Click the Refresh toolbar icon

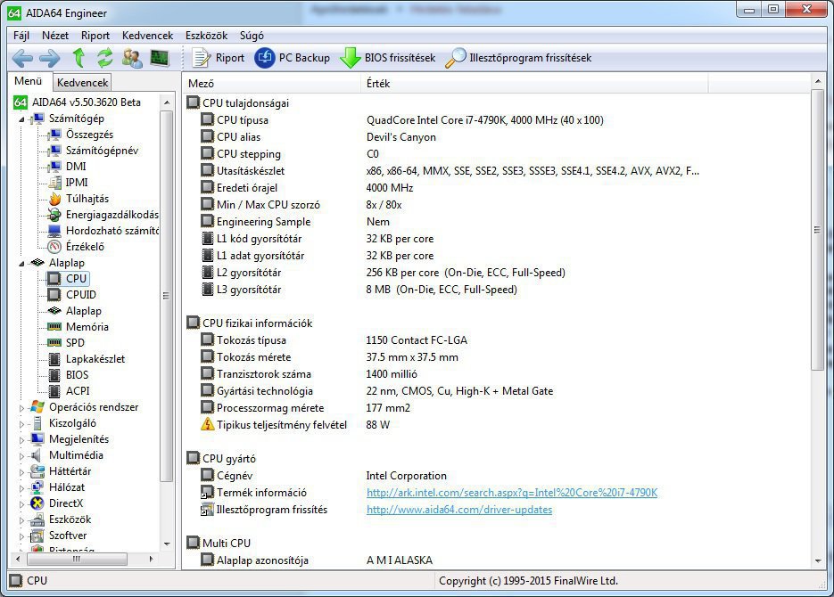point(105,57)
